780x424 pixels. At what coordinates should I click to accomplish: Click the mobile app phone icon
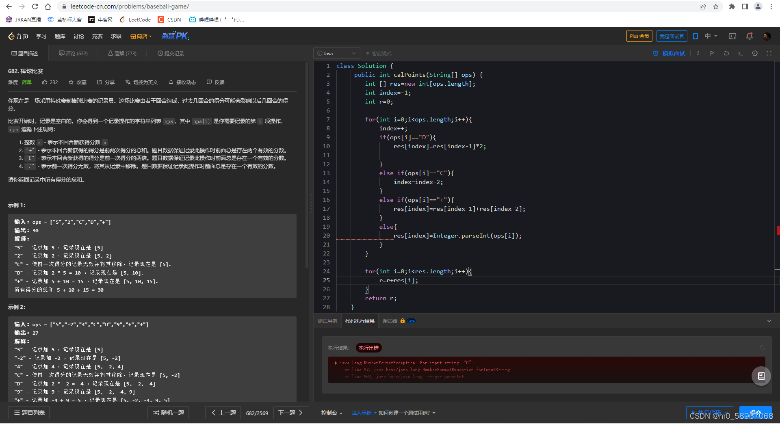[x=695, y=36]
